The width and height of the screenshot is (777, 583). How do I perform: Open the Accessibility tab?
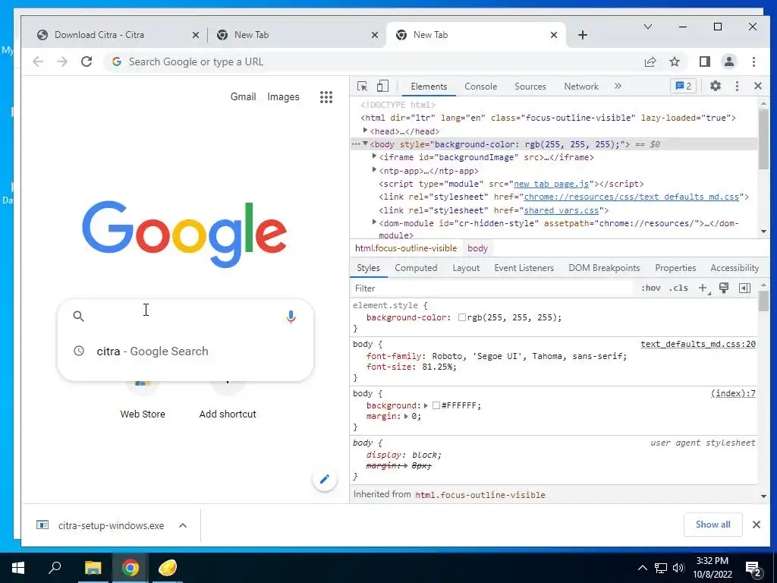coord(735,268)
